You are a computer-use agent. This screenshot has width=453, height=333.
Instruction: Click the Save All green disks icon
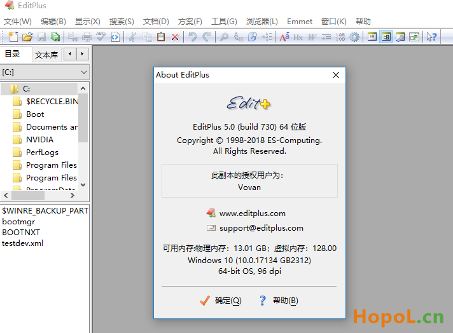55,37
